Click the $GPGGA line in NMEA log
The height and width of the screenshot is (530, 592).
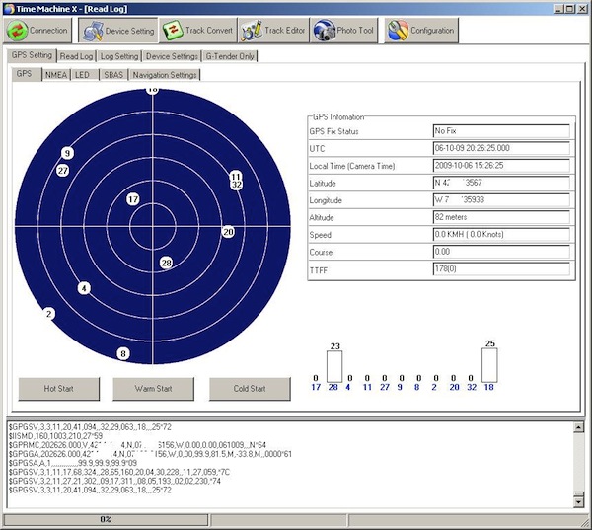coord(150,454)
